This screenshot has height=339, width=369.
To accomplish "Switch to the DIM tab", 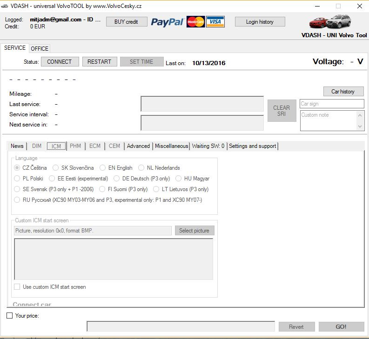I will [37, 146].
